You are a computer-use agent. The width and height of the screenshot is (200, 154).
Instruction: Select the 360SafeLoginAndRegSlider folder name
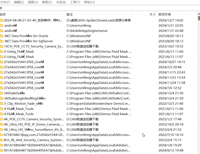25,99
